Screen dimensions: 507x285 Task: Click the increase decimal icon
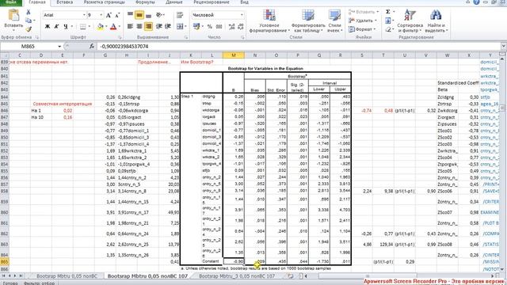click(x=231, y=26)
